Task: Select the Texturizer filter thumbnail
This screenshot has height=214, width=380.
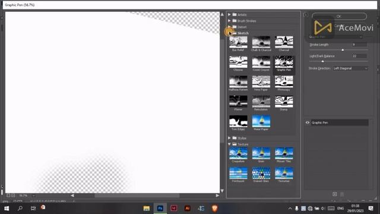Action: tap(284, 173)
